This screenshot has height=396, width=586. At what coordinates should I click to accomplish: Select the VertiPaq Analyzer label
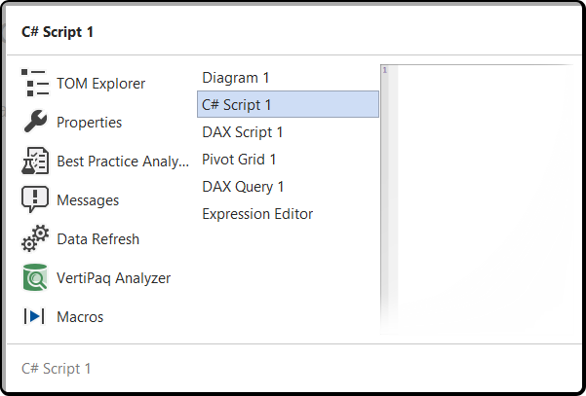pos(114,278)
